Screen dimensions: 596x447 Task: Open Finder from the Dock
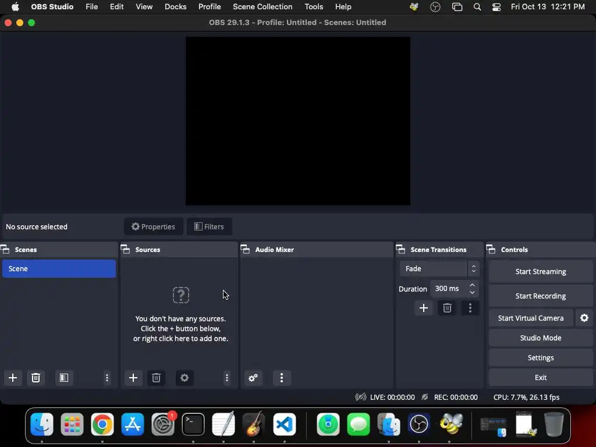tap(42, 424)
